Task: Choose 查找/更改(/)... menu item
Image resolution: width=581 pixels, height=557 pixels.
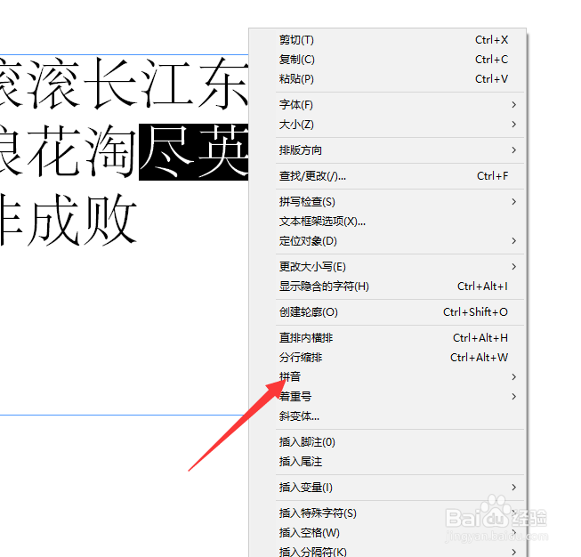Action: 388,176
